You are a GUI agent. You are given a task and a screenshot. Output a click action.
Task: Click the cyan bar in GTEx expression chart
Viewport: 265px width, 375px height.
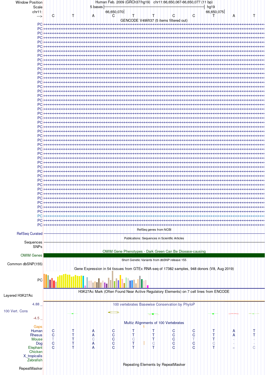click(83, 282)
